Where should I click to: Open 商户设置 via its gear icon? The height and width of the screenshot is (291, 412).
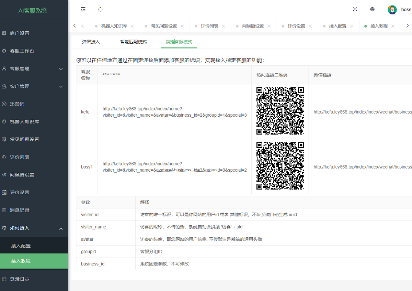(x=4, y=33)
